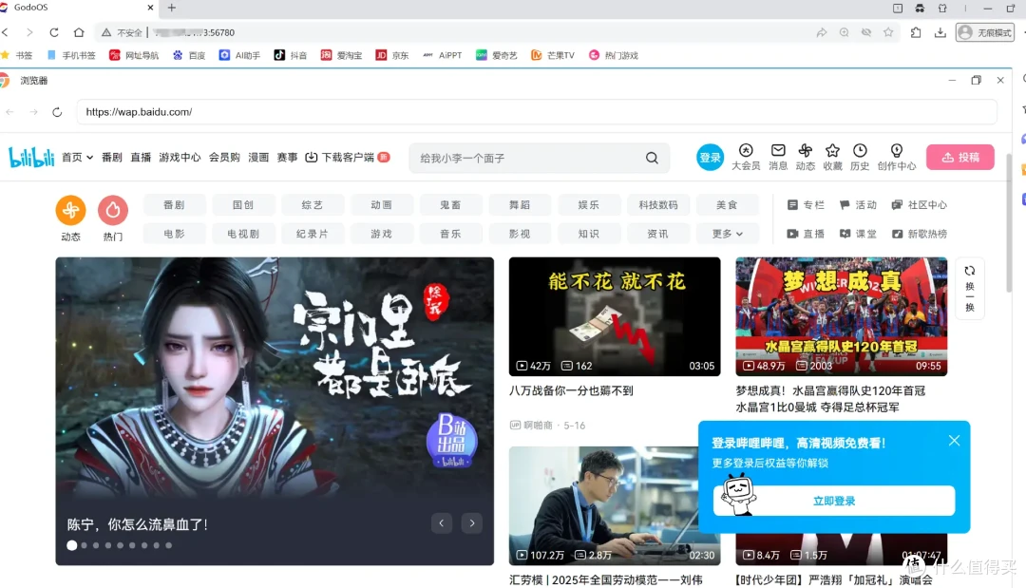Refresh the outer browser tab
This screenshot has height=588, width=1026.
[x=54, y=32]
